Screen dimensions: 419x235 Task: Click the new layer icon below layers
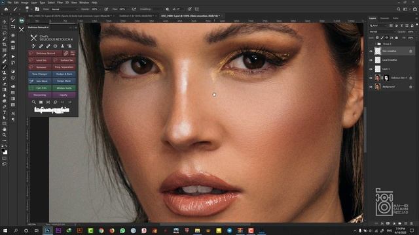tap(406, 223)
